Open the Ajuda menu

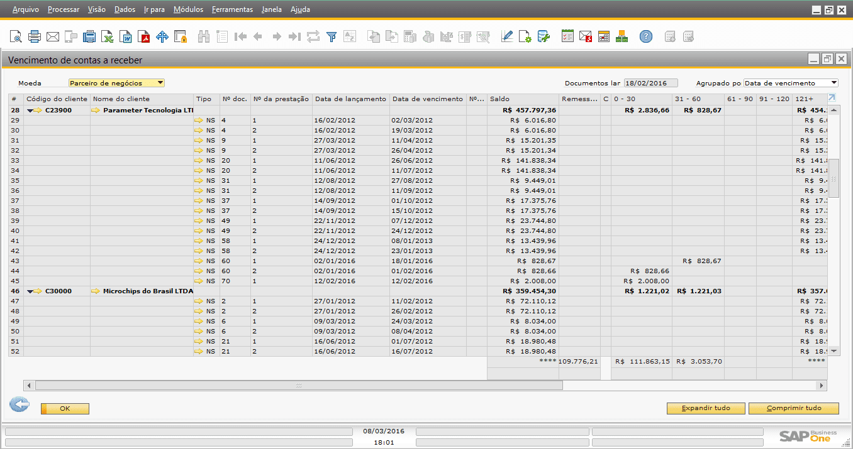coord(300,9)
